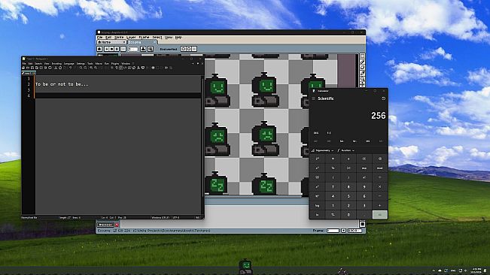Click the MS memory store button in Calculator
Image resolution: width=490 pixels, height=275 pixels.
tap(367, 141)
